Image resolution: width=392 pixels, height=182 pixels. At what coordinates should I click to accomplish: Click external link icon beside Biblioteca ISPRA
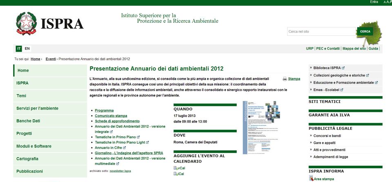(x=343, y=68)
